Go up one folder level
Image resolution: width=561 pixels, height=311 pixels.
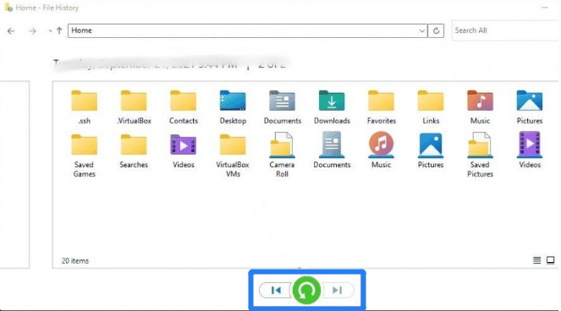click(59, 30)
